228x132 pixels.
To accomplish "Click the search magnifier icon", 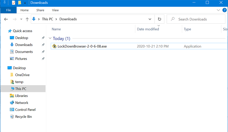I will pyautogui.click(x=173, y=19).
